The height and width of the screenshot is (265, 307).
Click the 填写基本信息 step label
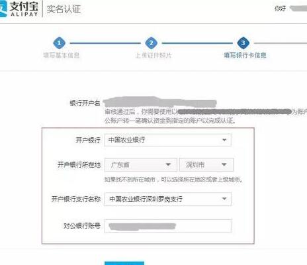tap(62, 55)
